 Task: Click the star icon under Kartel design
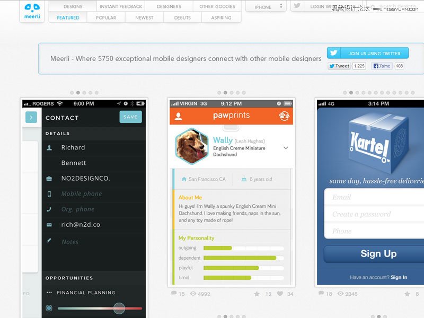[407, 294]
